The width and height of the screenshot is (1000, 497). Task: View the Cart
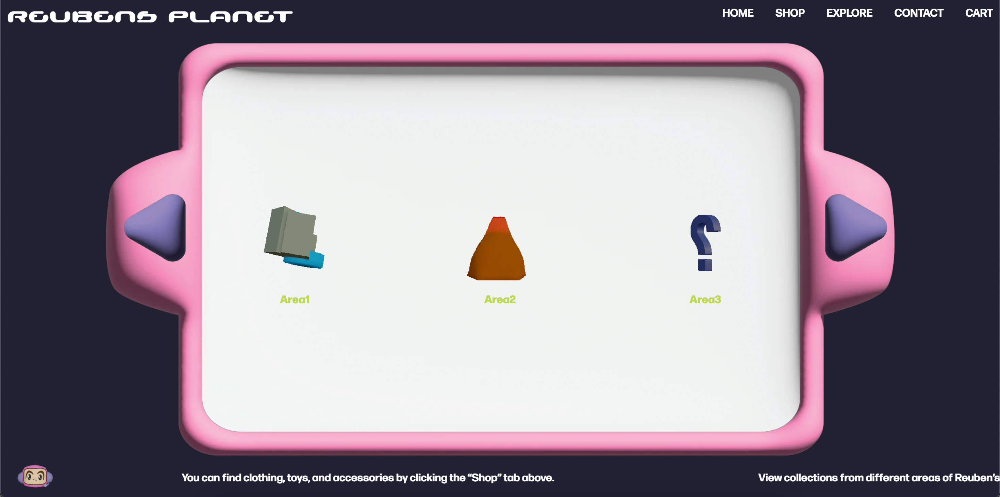click(979, 13)
